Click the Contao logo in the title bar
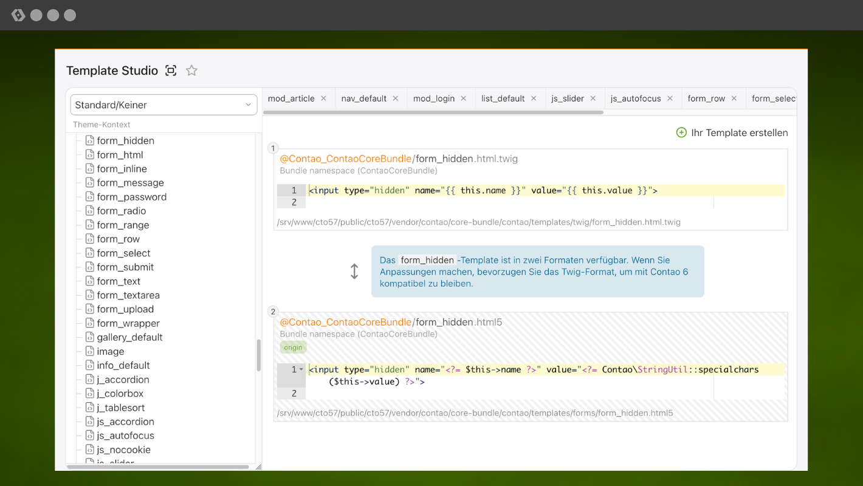This screenshot has height=486, width=863. tap(18, 15)
